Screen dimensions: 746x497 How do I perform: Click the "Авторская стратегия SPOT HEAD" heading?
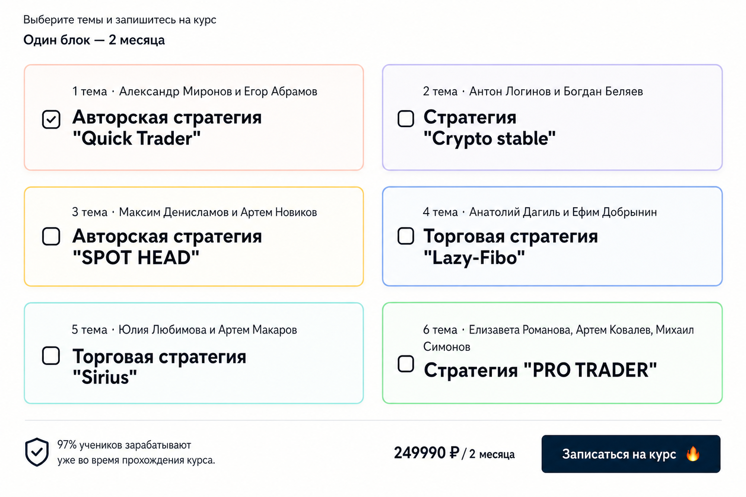[x=167, y=247]
